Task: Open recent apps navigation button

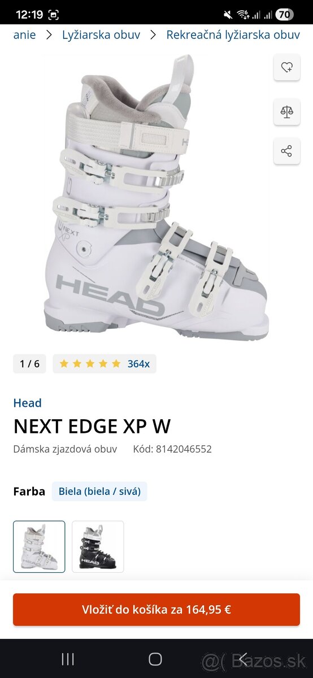Action: (x=67, y=659)
